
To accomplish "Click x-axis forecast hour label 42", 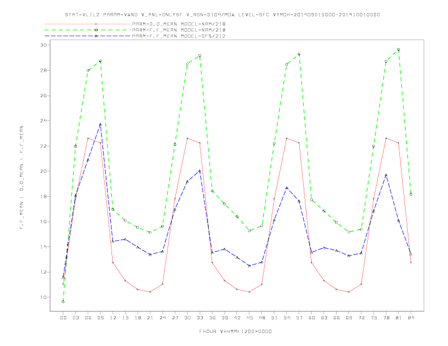I will point(237,318).
